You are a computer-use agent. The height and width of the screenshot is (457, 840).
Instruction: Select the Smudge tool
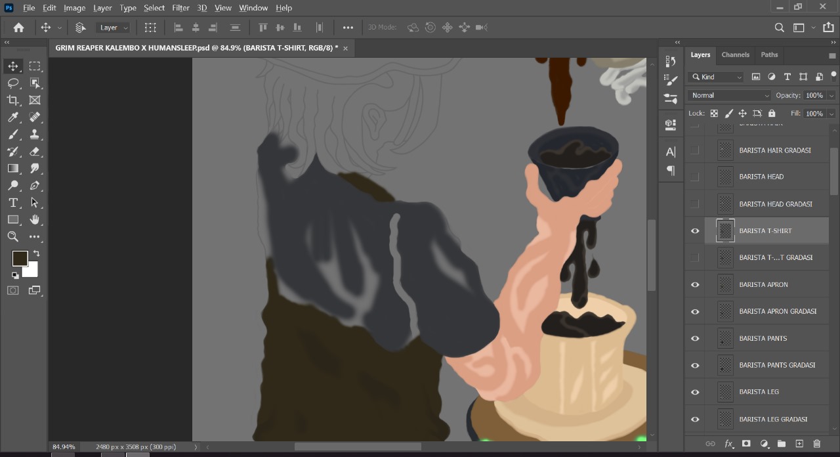35,169
